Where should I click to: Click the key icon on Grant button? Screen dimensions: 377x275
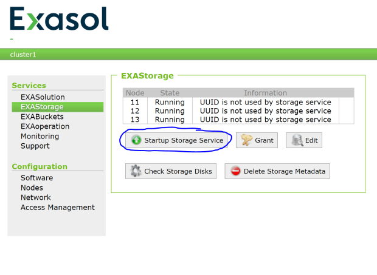click(246, 140)
